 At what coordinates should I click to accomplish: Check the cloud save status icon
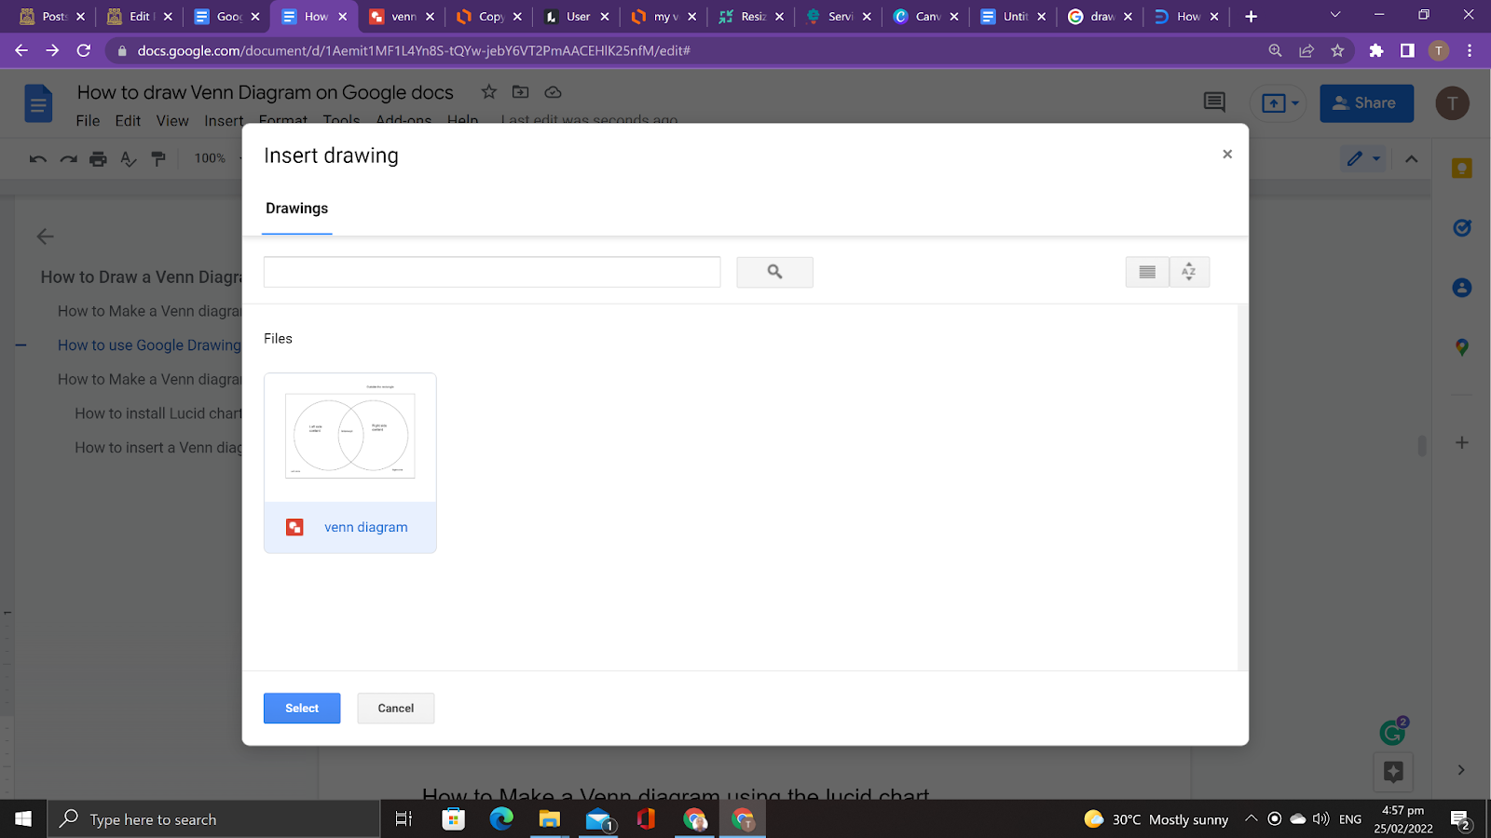tap(554, 91)
